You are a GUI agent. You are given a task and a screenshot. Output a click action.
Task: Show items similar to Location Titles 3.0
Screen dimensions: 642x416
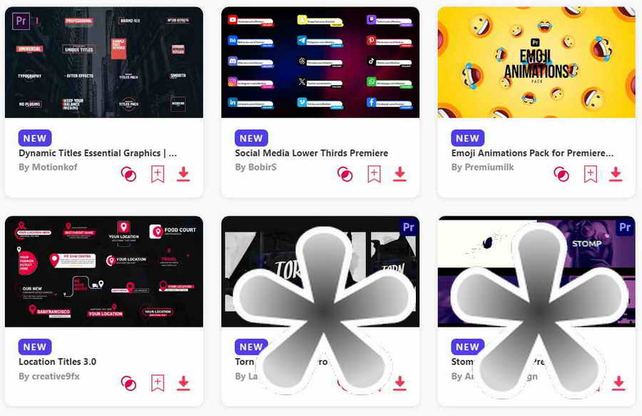tap(128, 383)
